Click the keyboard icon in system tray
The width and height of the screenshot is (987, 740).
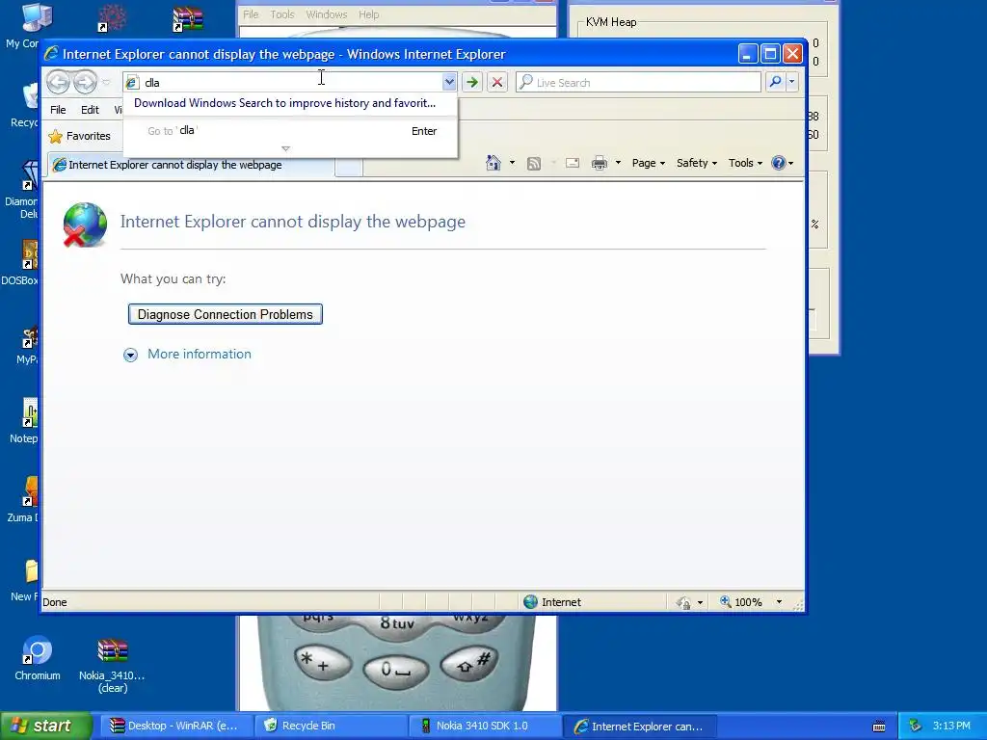tap(879, 727)
